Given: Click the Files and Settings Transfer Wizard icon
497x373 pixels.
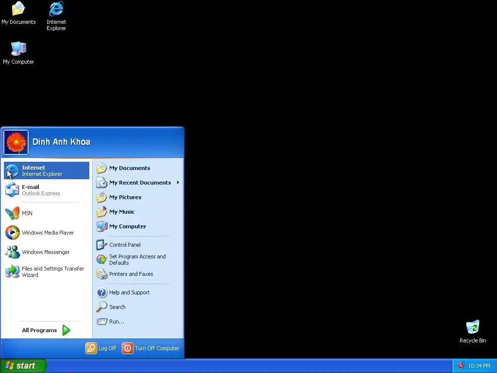Looking at the screenshot, I should click(12, 271).
